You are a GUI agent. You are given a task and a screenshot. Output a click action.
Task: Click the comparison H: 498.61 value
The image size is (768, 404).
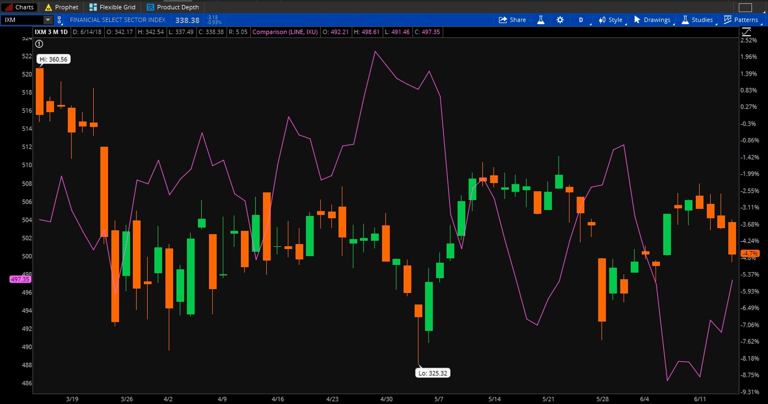click(368, 32)
